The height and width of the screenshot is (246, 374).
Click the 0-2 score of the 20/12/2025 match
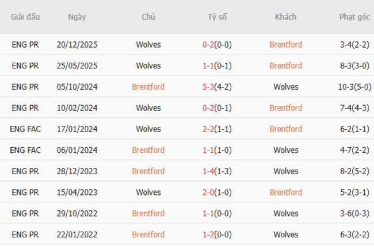209,44
